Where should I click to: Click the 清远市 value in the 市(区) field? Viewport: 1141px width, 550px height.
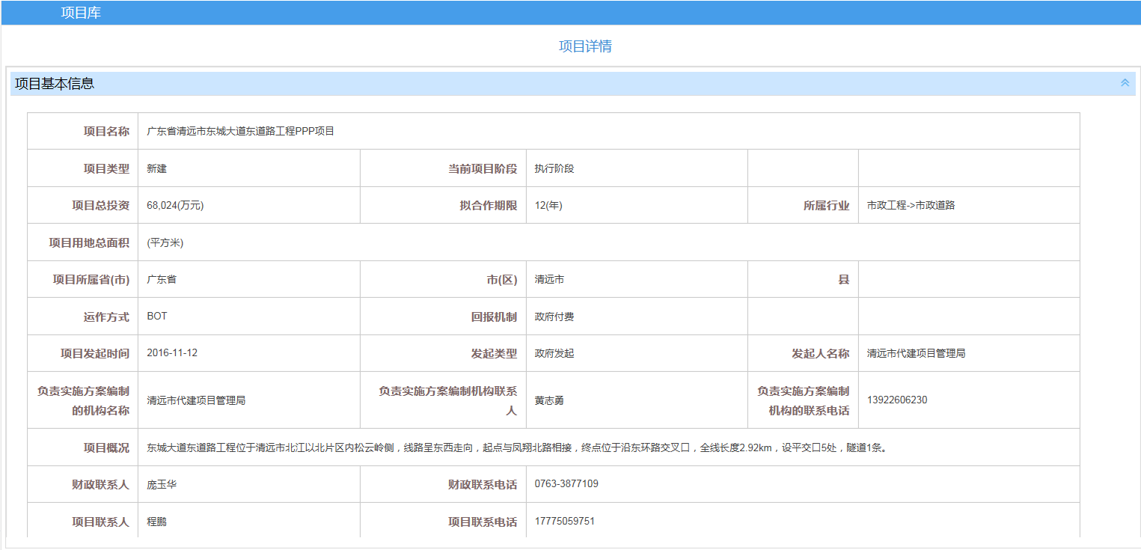pyautogui.click(x=549, y=279)
